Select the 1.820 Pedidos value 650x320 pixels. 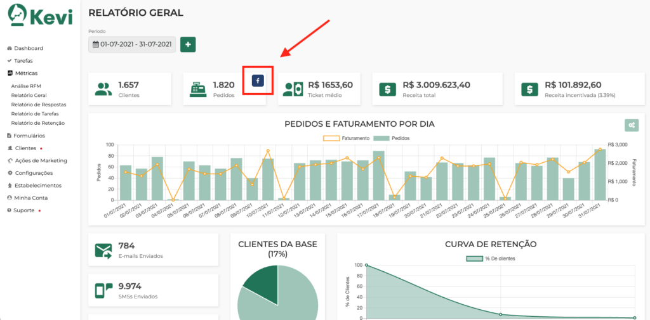(224, 86)
